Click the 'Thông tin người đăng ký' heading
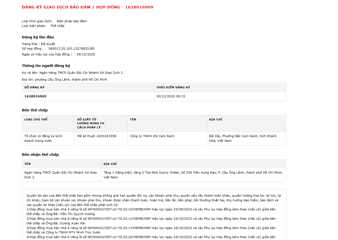Viewport: 338px width, 240px height. (46, 66)
